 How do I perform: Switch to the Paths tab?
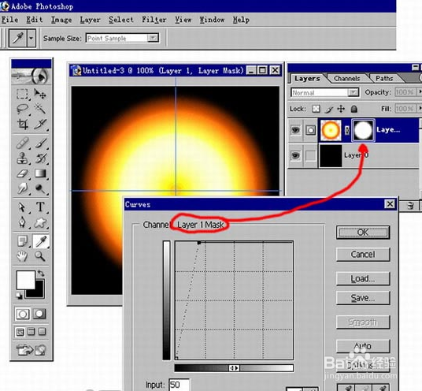click(384, 78)
